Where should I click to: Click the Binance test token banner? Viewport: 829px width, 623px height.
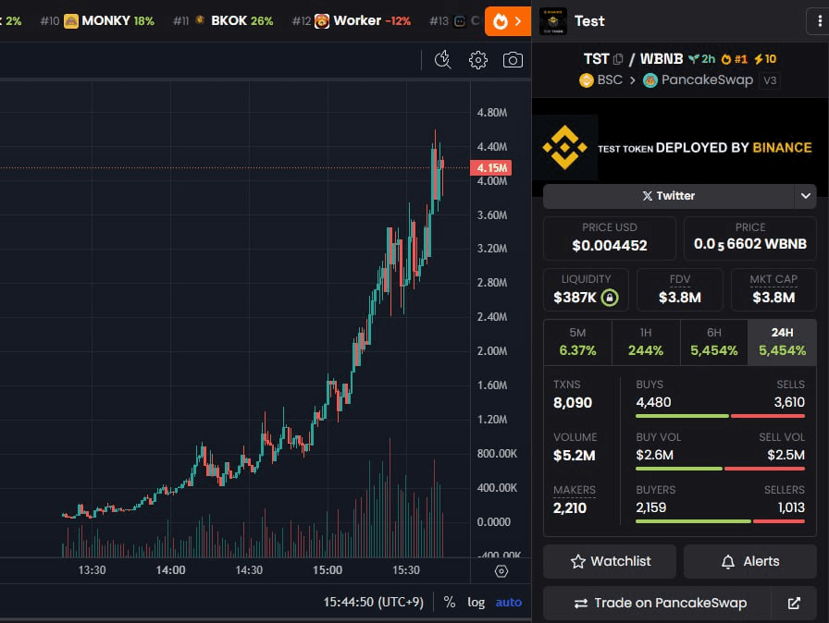[680, 148]
